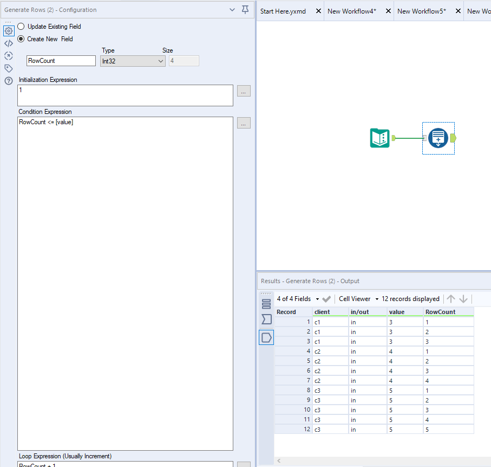The width and height of the screenshot is (491, 467).
Task: Select the Create New Field option
Action: (x=21, y=39)
